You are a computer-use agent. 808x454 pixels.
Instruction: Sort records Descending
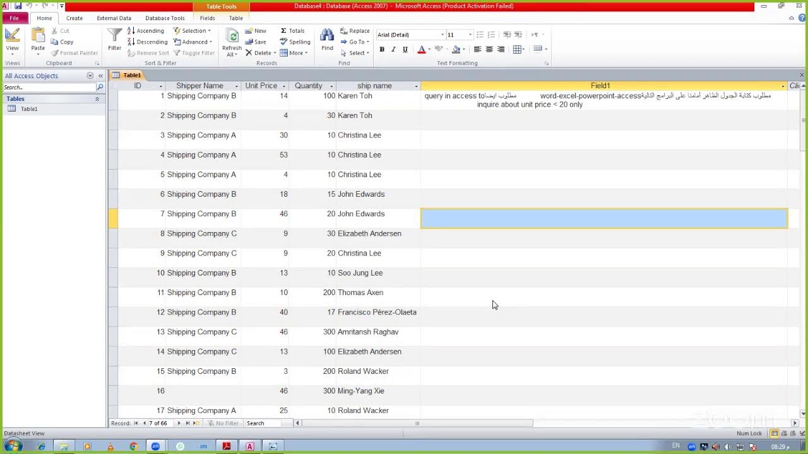(147, 42)
